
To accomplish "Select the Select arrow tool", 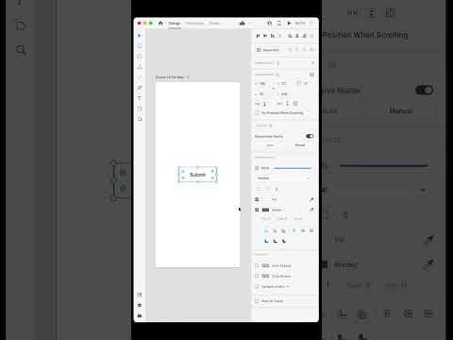I will point(140,36).
